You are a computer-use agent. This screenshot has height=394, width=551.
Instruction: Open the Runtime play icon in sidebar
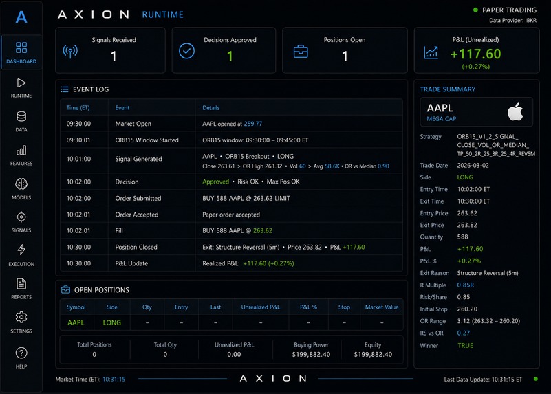pyautogui.click(x=21, y=83)
